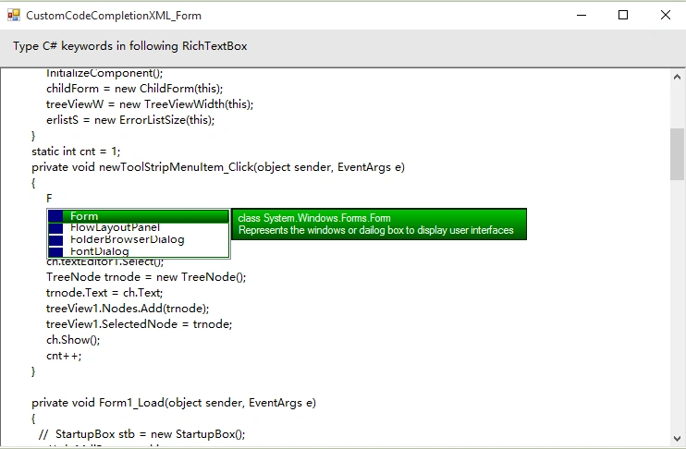Image resolution: width=686 pixels, height=449 pixels.
Task: Click the typed letter F in the editor
Action: pyautogui.click(x=49, y=199)
